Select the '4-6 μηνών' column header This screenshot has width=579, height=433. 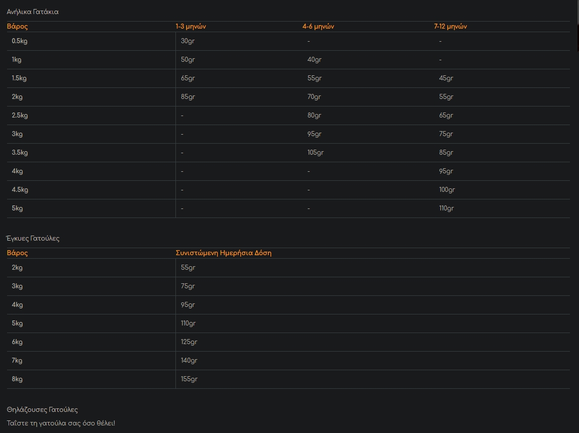(x=318, y=27)
